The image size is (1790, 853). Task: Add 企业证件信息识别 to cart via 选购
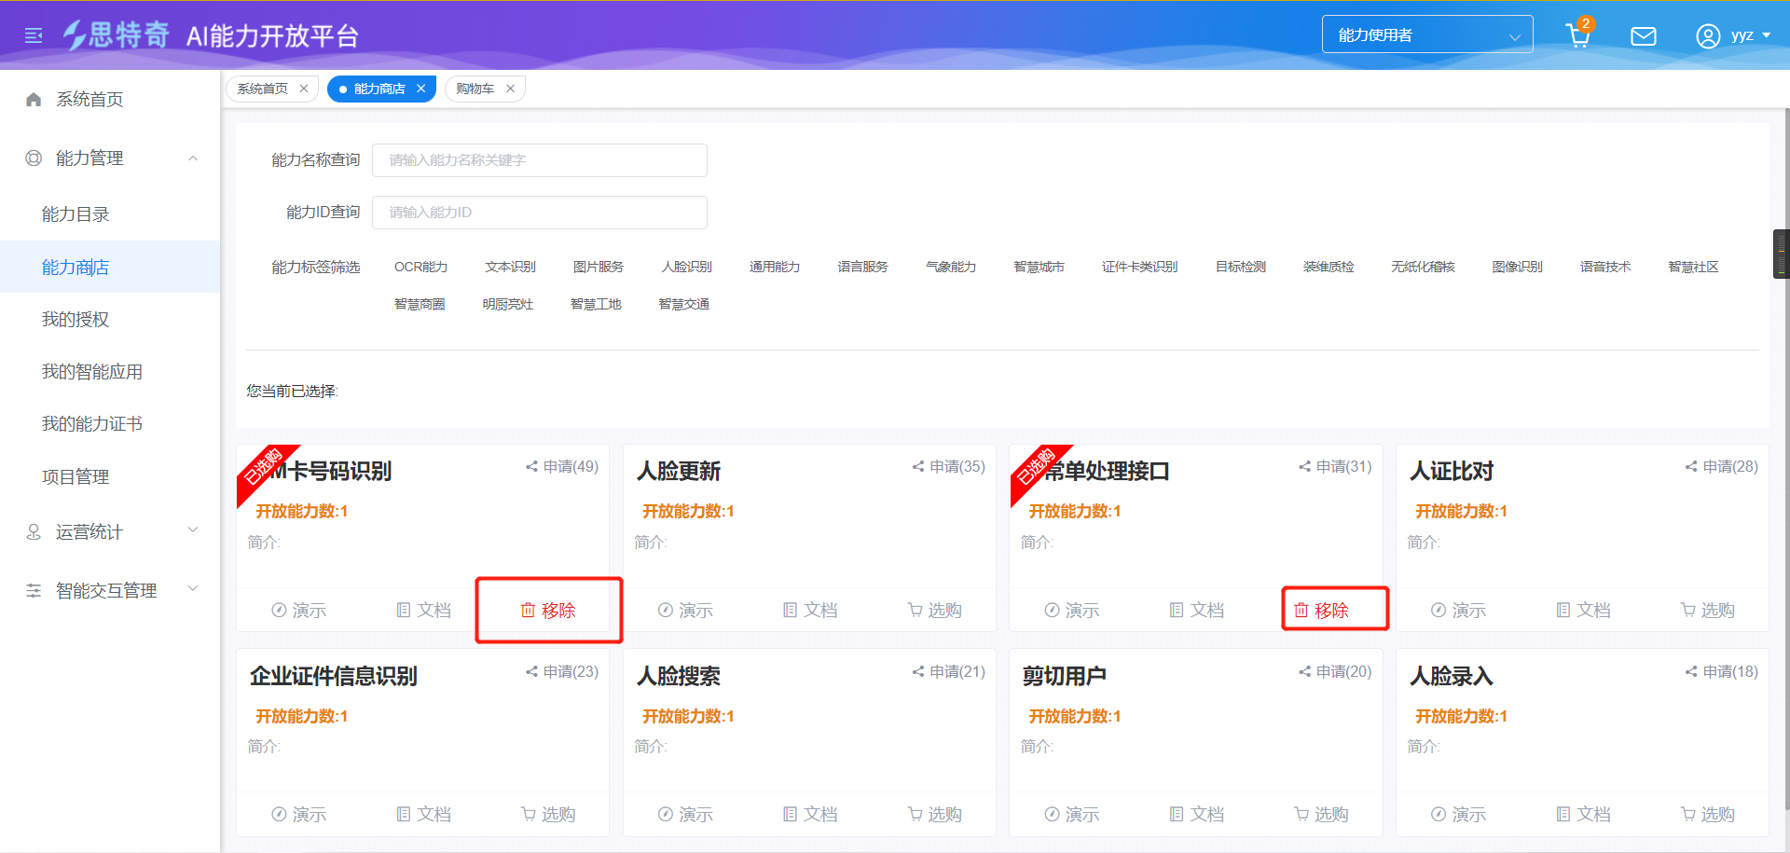click(548, 814)
